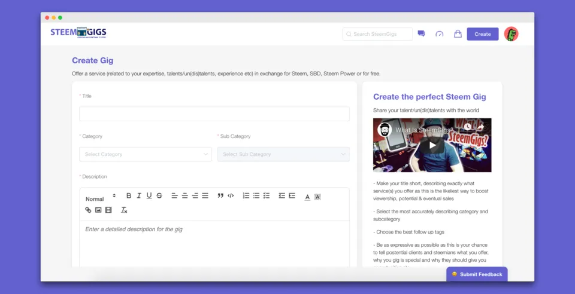
Task: Align description text left
Action: [174, 195]
